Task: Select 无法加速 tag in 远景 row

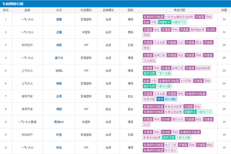Action: click(159, 94)
